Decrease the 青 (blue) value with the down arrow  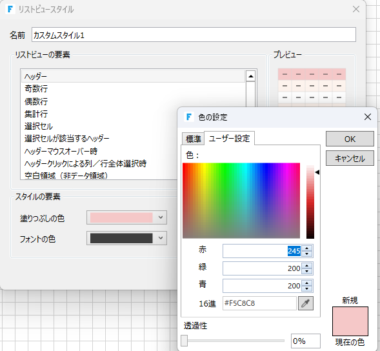[307, 288]
